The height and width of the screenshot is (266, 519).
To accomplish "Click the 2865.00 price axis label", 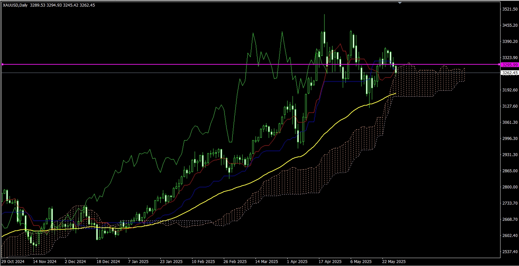I will click(x=510, y=171).
